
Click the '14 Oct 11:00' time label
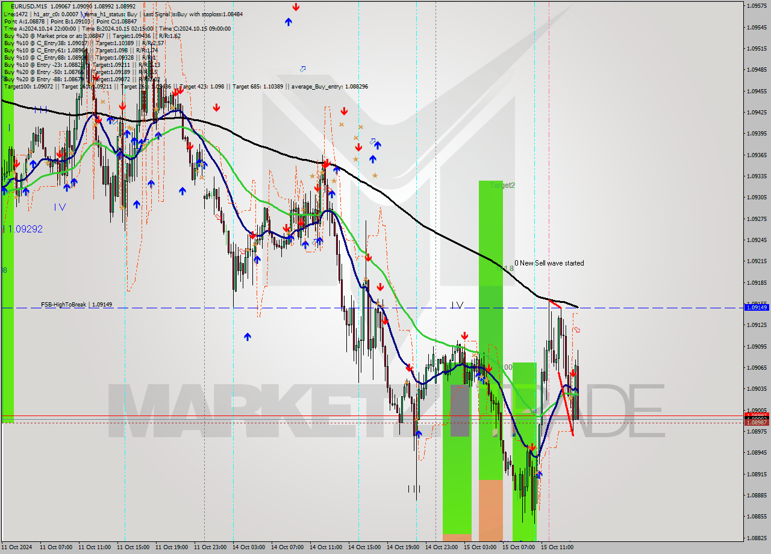325,547
